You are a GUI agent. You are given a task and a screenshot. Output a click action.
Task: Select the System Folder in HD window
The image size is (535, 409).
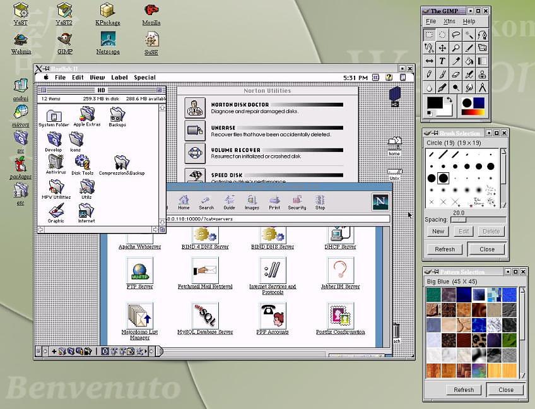(x=54, y=118)
